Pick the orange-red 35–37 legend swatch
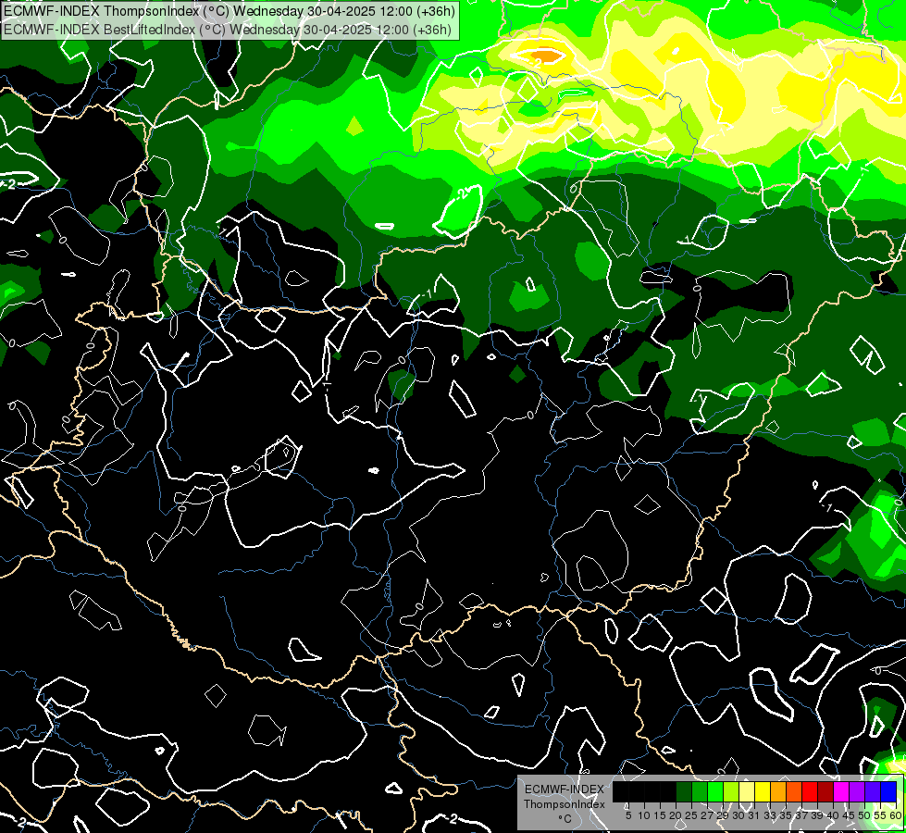Viewport: 906px width, 833px height. point(794,791)
